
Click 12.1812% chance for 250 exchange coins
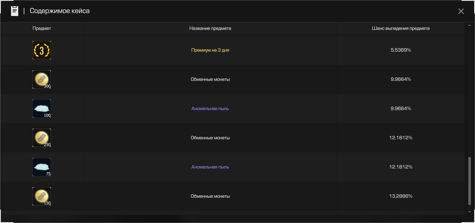pos(401,138)
